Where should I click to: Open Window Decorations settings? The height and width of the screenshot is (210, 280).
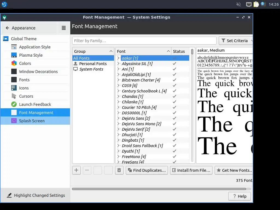(35, 72)
